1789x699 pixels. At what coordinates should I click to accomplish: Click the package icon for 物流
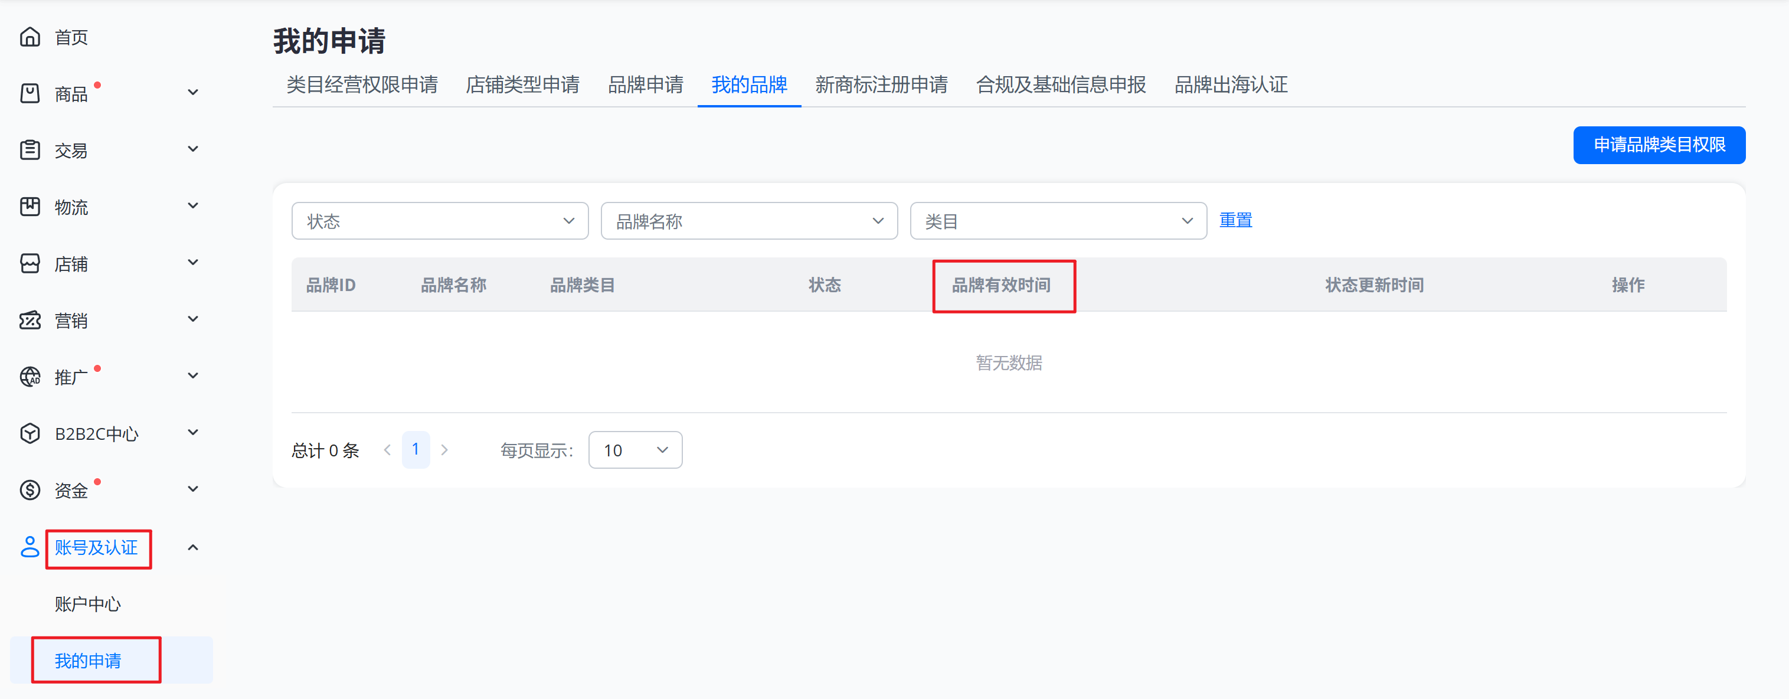30,207
